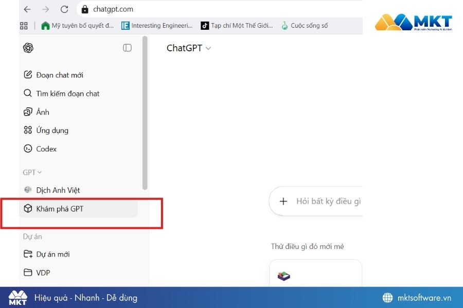Open 'Khám phá GPT' explore page

78,209
